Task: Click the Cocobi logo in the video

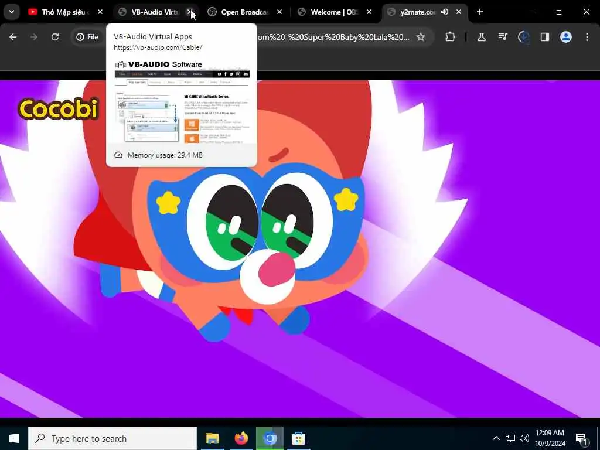Action: coord(59,108)
